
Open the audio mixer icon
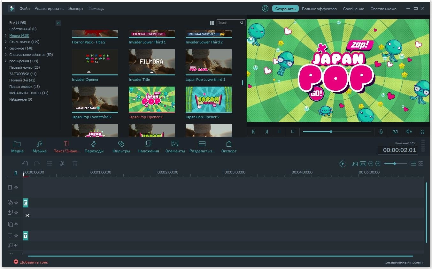[355, 164]
